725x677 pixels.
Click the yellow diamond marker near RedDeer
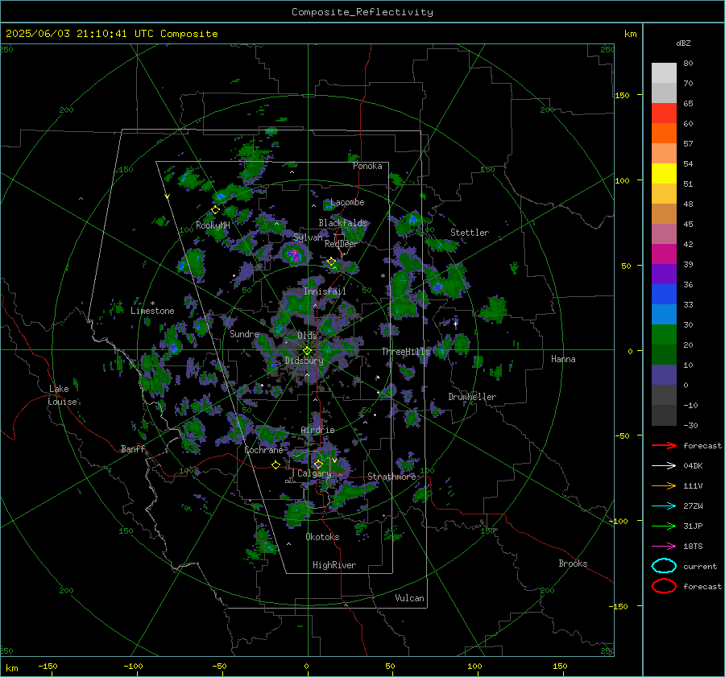click(331, 262)
